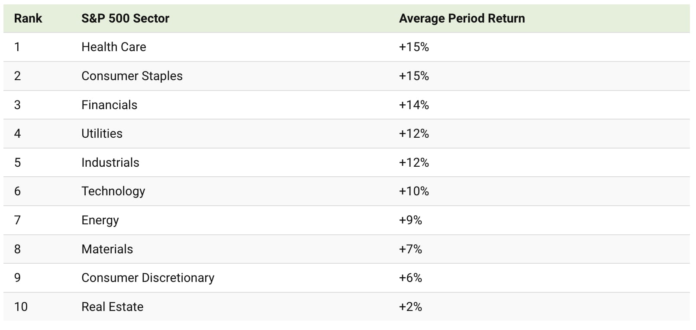
Task: Select the Health Care sector cell
Action: [114, 47]
